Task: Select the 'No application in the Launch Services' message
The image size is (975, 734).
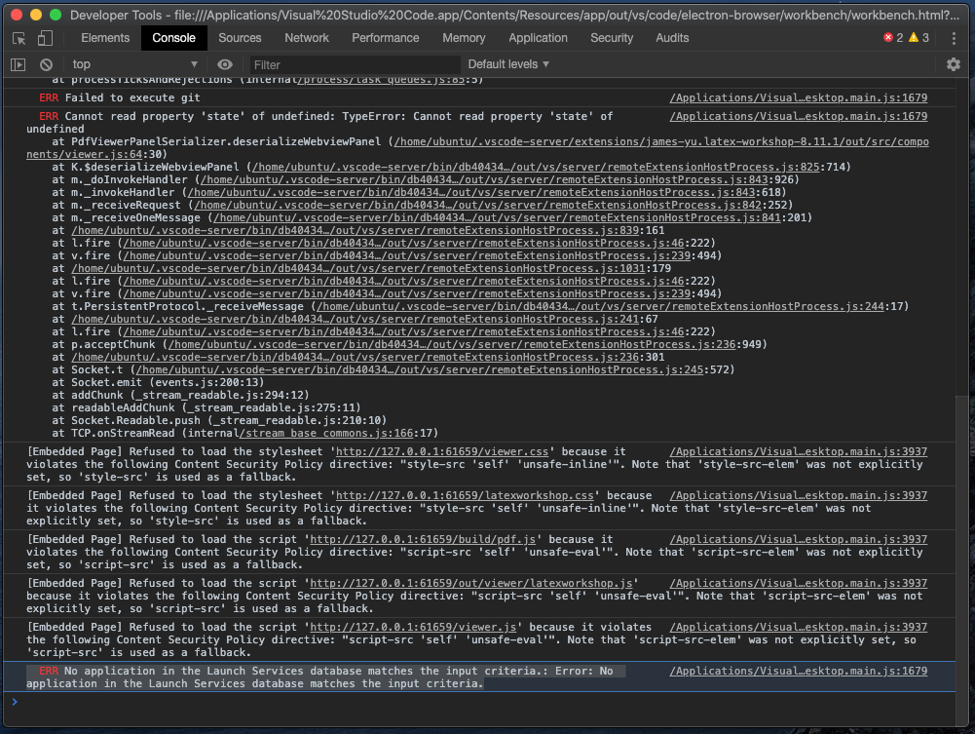Action: (x=326, y=677)
